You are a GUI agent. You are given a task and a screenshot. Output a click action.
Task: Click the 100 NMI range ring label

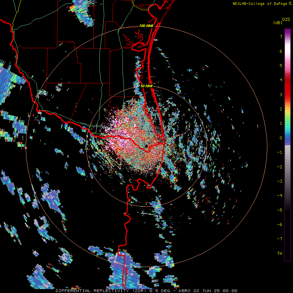pyautogui.click(x=146, y=26)
